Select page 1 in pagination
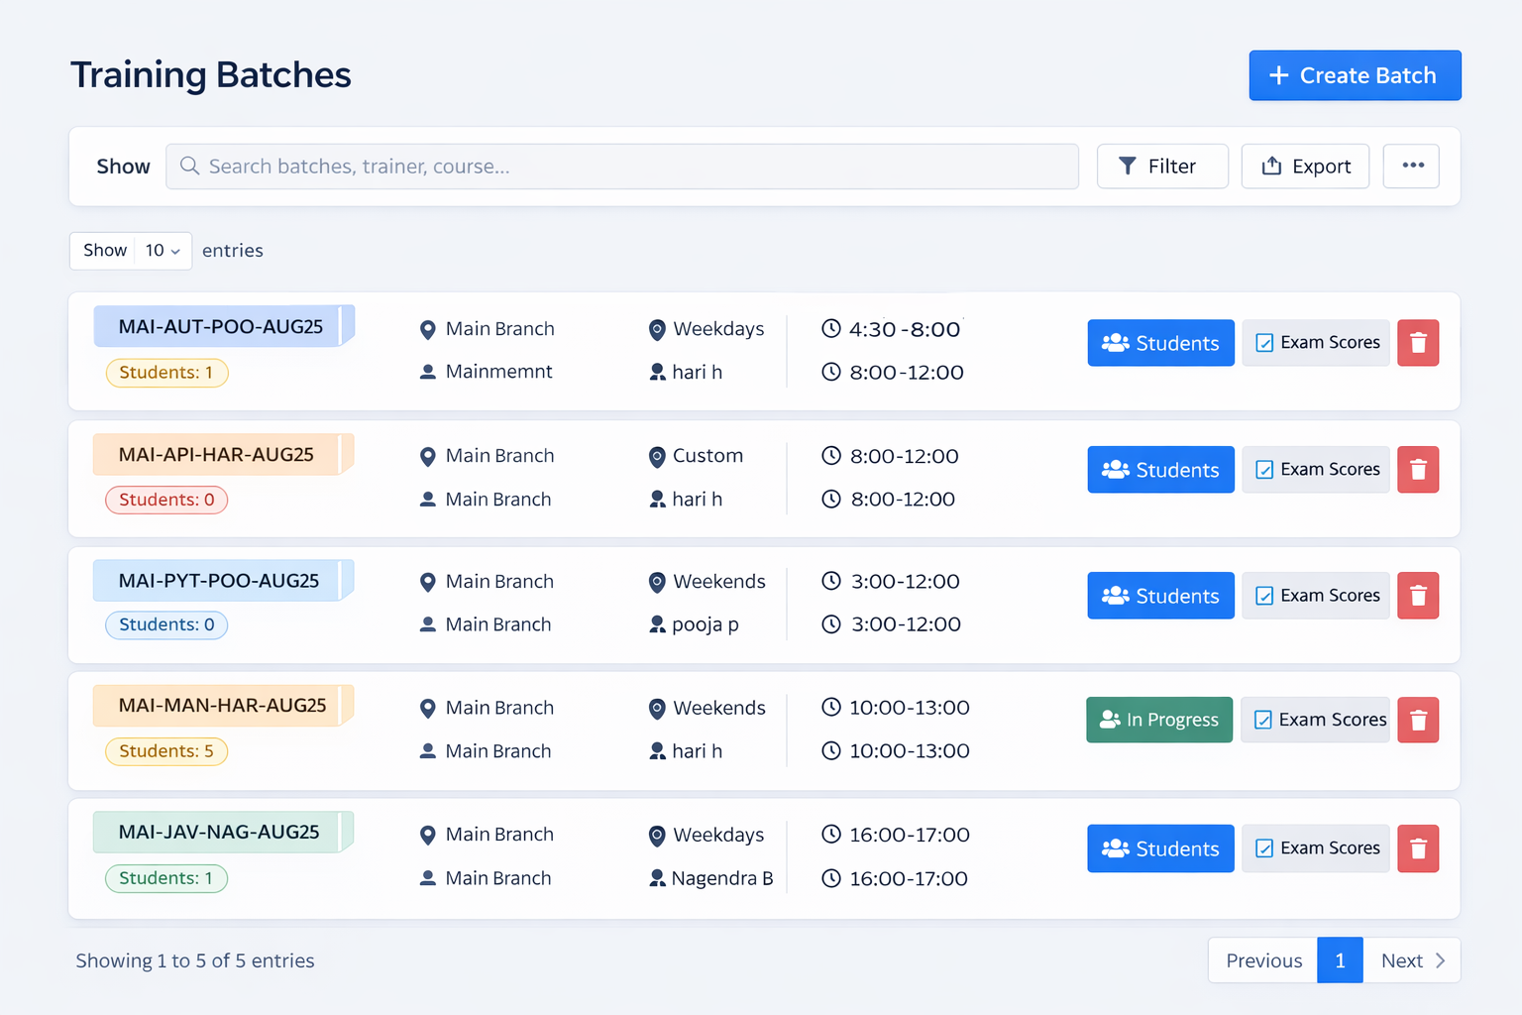1522x1015 pixels. point(1340,960)
